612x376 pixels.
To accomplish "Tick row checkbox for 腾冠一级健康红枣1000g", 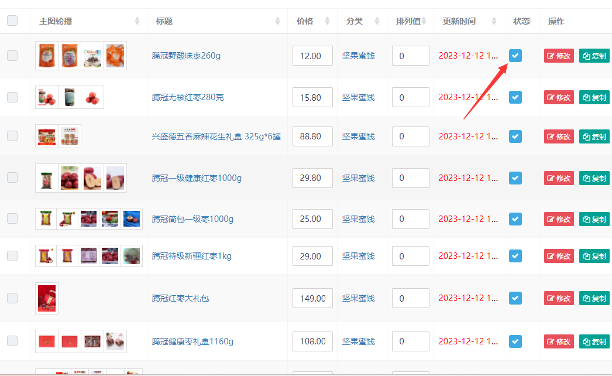I will pyautogui.click(x=12, y=178).
